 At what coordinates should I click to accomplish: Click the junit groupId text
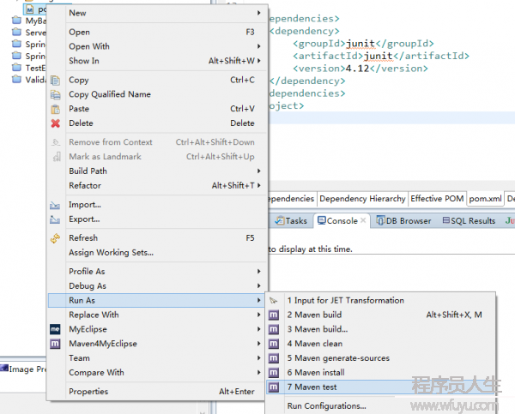pyautogui.click(x=360, y=44)
